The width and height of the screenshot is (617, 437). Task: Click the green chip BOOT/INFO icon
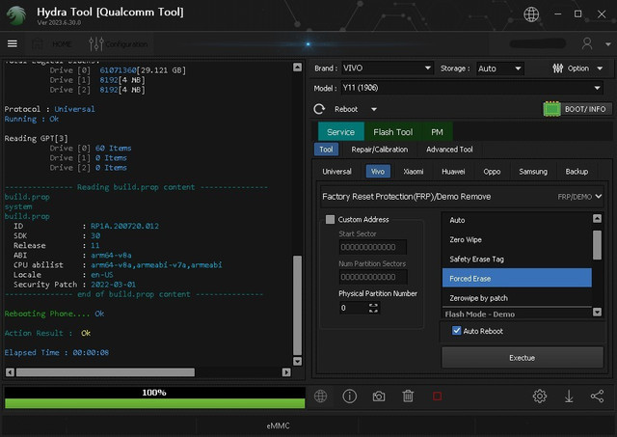[x=551, y=109]
